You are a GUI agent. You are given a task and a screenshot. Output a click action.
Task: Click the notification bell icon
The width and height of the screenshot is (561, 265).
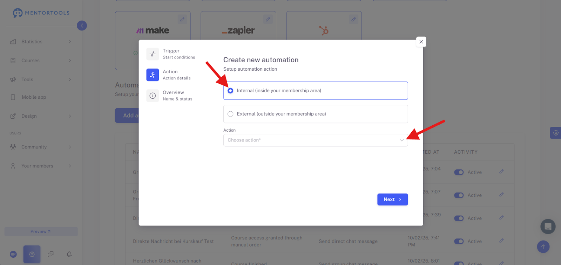click(69, 254)
